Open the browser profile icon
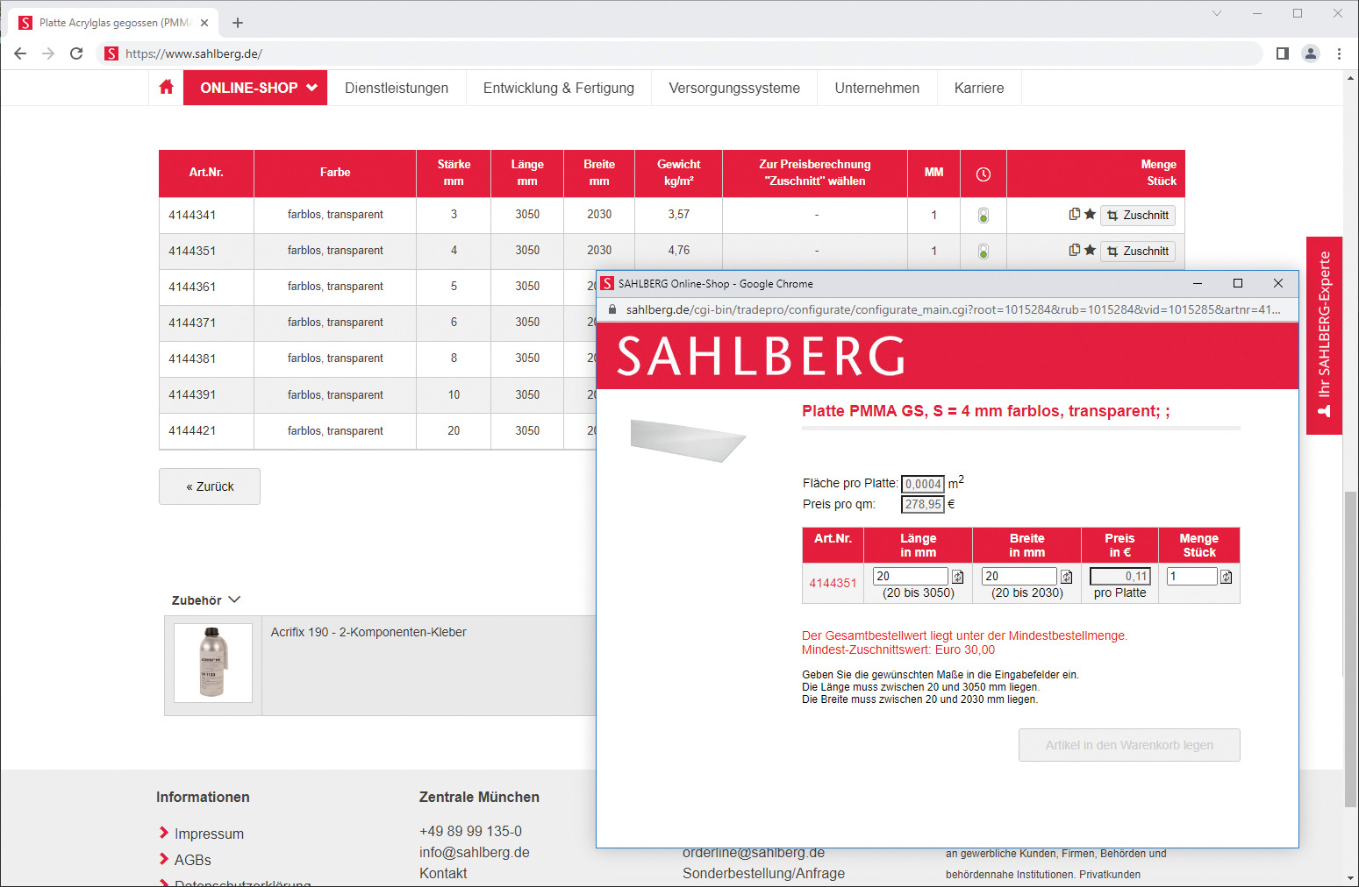The image size is (1359, 887). (x=1311, y=53)
